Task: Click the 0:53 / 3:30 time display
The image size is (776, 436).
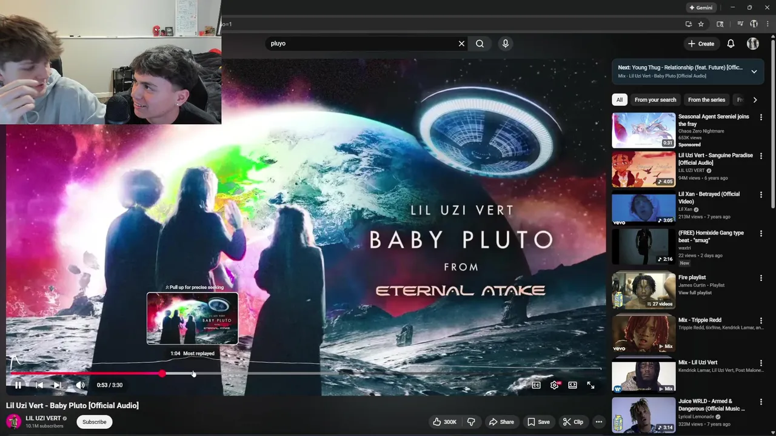Action: point(110,385)
